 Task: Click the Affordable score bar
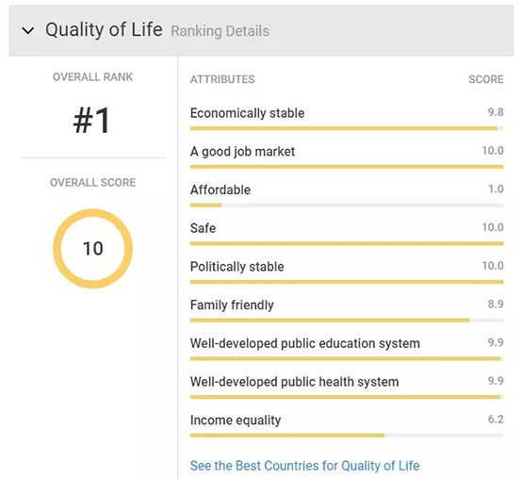tap(347, 206)
